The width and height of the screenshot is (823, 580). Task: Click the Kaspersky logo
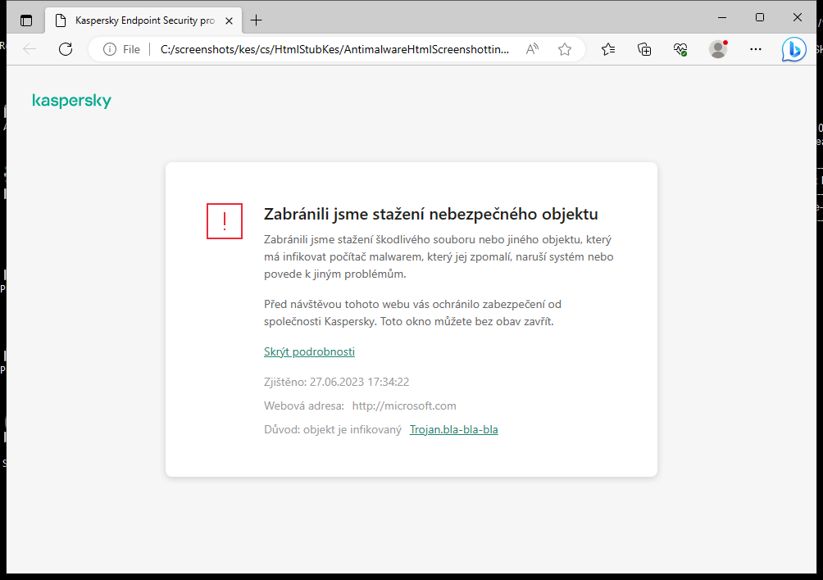tap(71, 100)
